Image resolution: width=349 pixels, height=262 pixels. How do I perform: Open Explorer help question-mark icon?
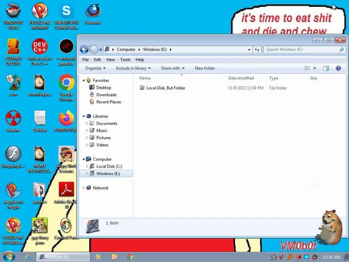[x=338, y=68]
